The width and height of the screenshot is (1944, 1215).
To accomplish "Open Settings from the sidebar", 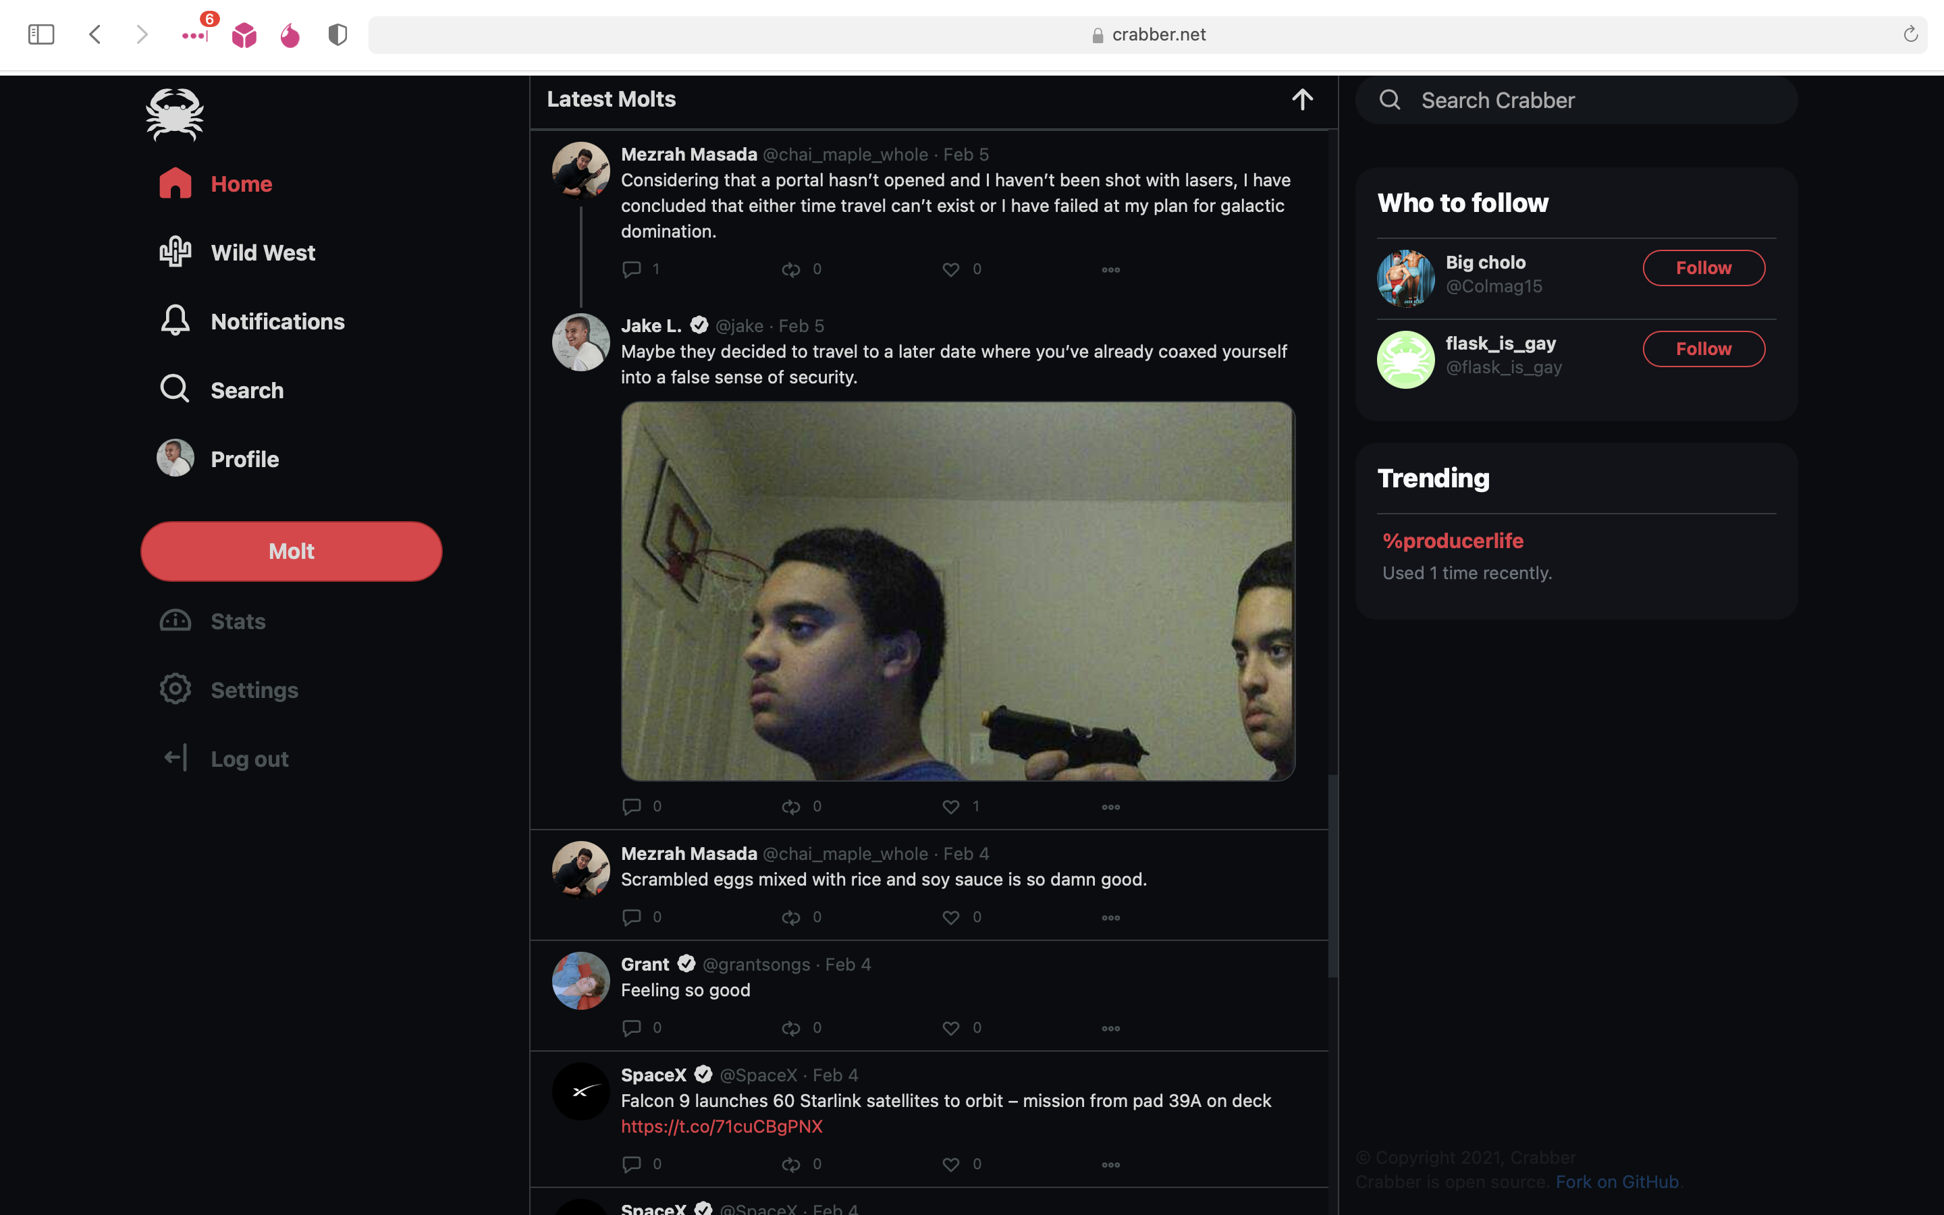I will (x=254, y=689).
